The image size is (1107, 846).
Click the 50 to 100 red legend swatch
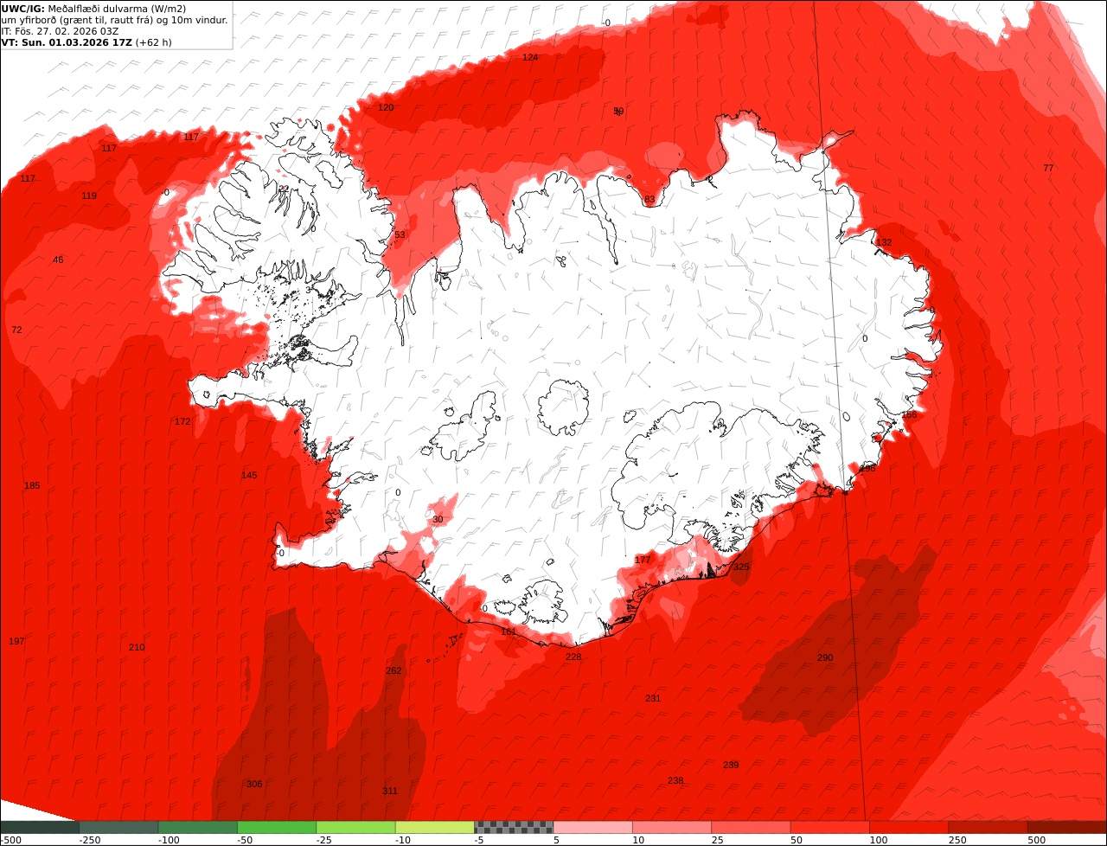[829, 827]
